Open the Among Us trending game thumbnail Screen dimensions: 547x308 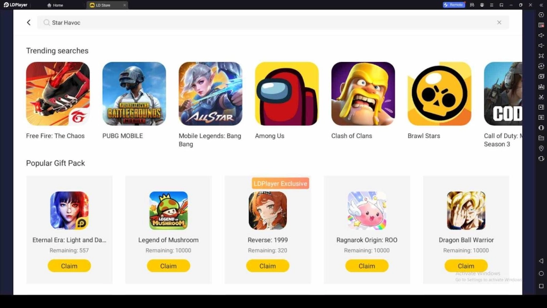click(287, 94)
